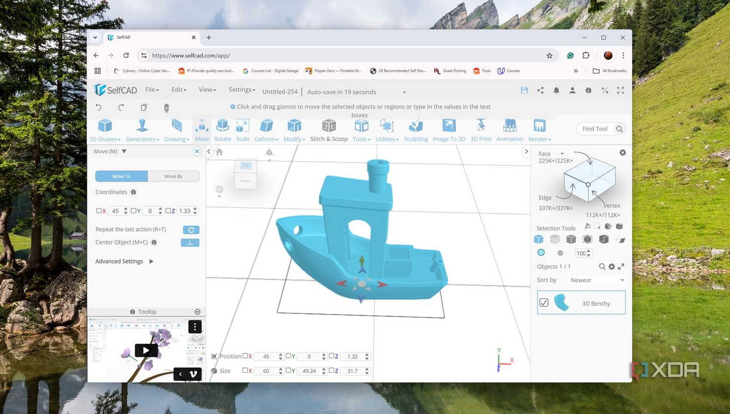Click the Undo arrow icon
This screenshot has width=730, height=414.
98,107
